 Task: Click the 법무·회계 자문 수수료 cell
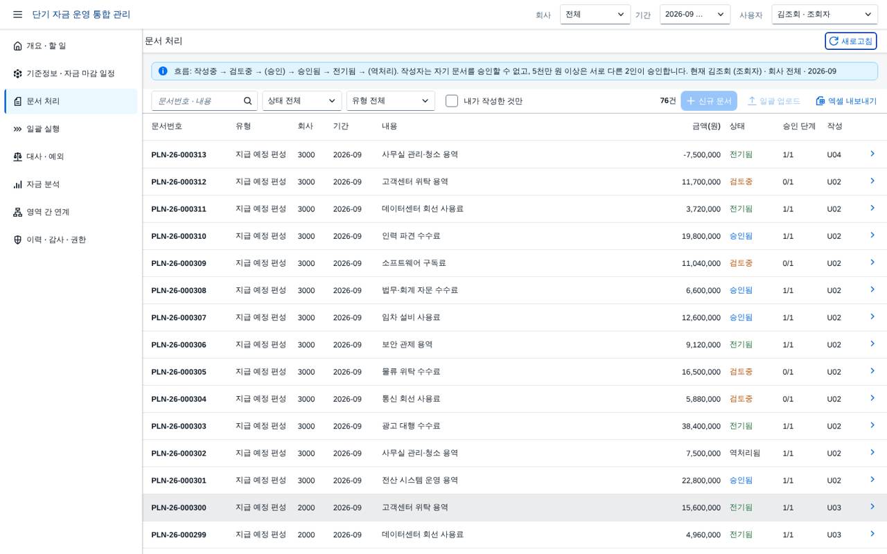tap(420, 290)
